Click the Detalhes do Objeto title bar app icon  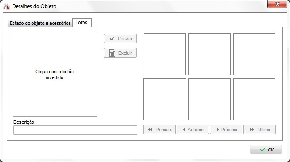click(x=6, y=6)
